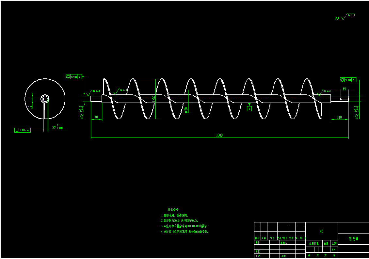Select the 技术要求 heading
Screen dimensions: 369x259
point(173,210)
